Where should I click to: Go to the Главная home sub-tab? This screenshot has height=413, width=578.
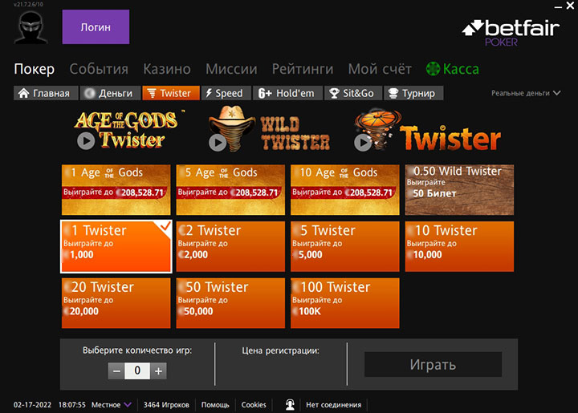[x=46, y=93]
